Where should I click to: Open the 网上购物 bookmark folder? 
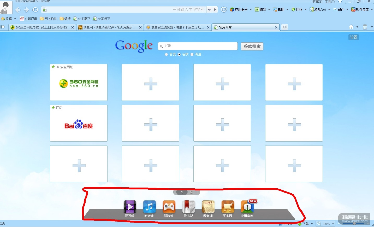click(49, 19)
